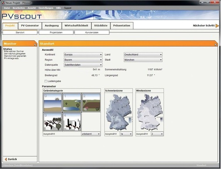Viewport: 221px width, 169px height.
Task: Enable the Lasteingabe checkbox
Action: [46, 81]
